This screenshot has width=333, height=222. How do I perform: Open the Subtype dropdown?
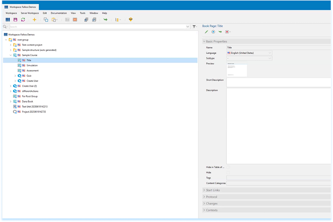point(249,58)
